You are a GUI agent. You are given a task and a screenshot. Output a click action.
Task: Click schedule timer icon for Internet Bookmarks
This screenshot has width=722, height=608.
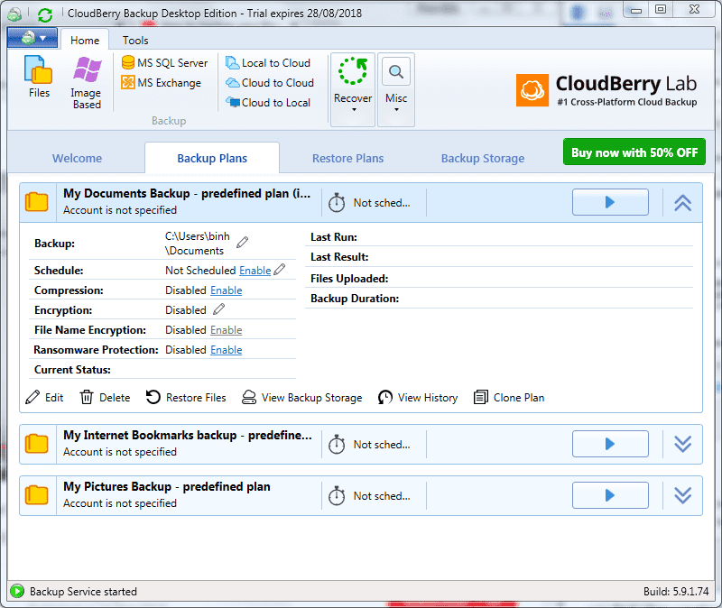coord(337,444)
